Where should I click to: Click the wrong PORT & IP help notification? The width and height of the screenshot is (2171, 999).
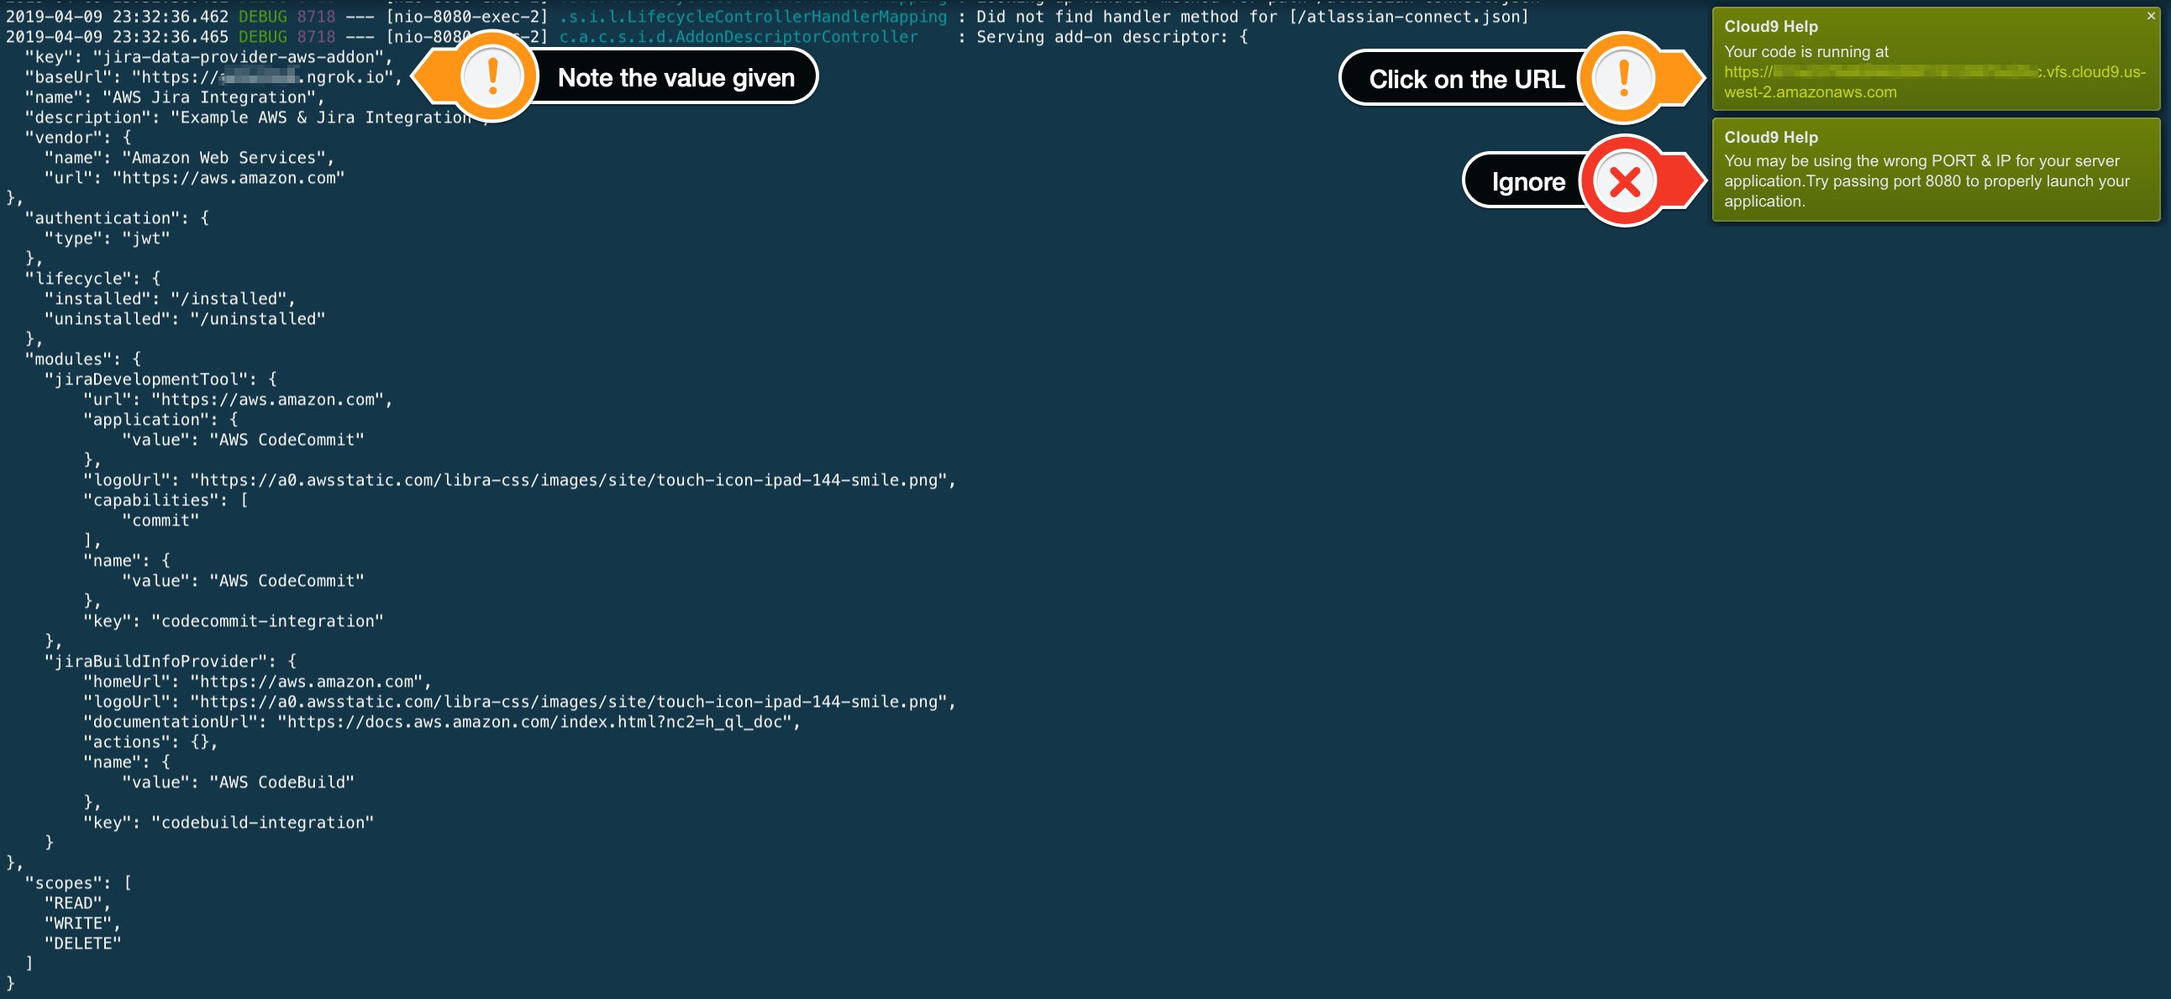point(1936,170)
